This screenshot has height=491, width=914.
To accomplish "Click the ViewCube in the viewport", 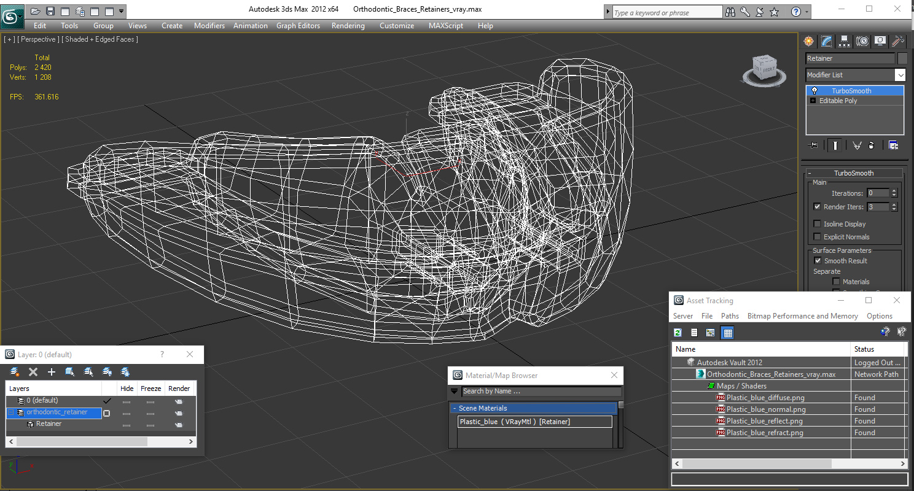I will point(764,69).
